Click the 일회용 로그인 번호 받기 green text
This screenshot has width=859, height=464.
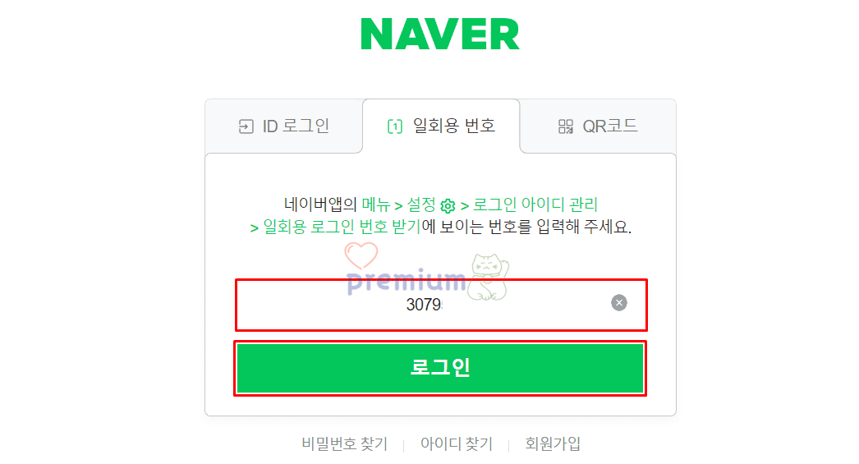click(342, 226)
